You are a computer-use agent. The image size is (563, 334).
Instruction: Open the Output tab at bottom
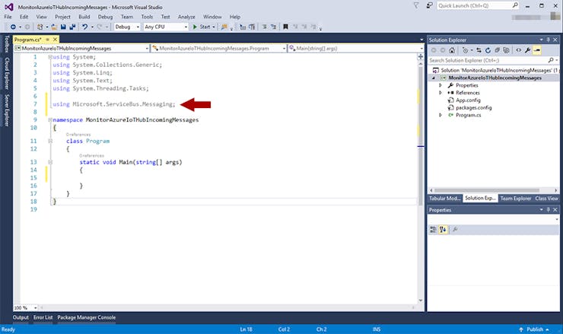21,317
